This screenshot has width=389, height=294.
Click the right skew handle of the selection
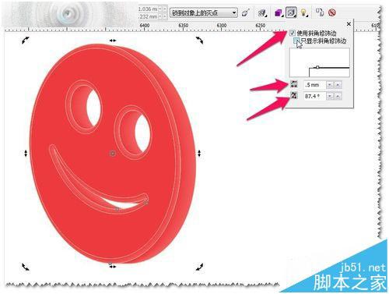pos(199,154)
